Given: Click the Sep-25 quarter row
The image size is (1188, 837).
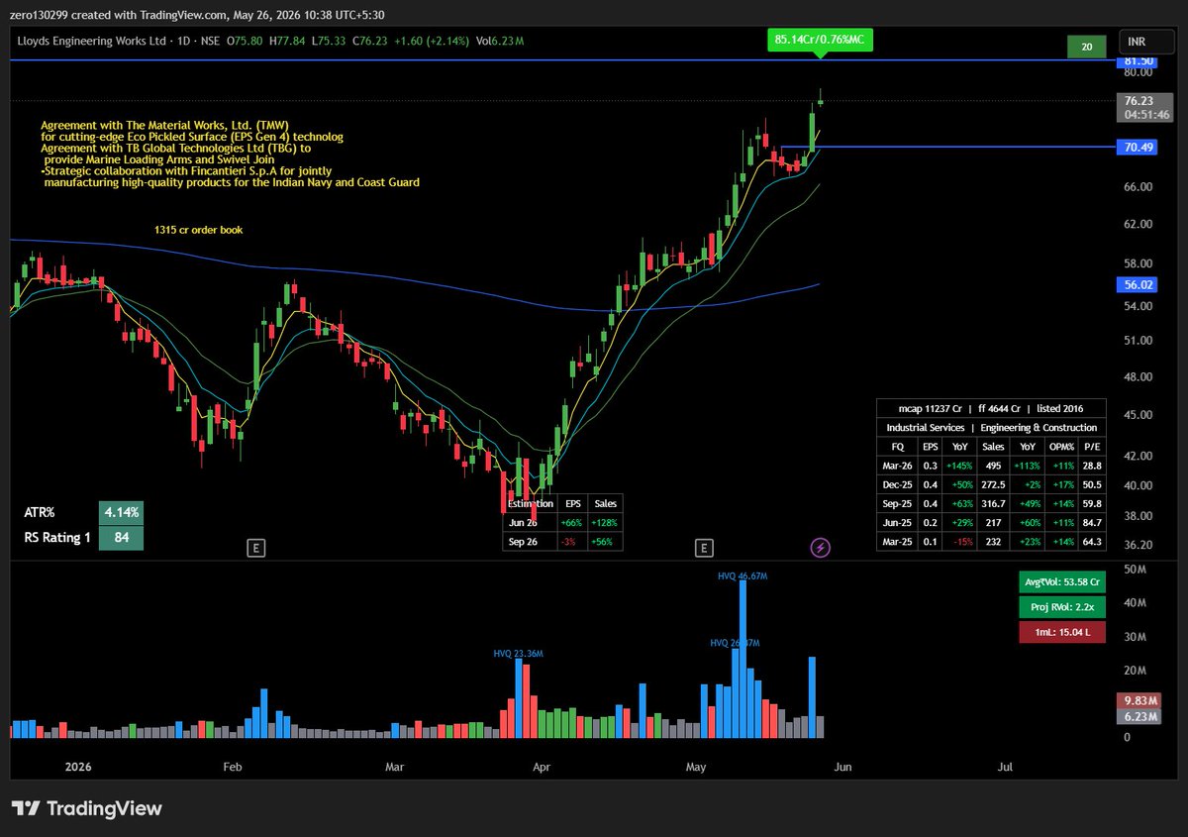Looking at the screenshot, I should pos(991,504).
